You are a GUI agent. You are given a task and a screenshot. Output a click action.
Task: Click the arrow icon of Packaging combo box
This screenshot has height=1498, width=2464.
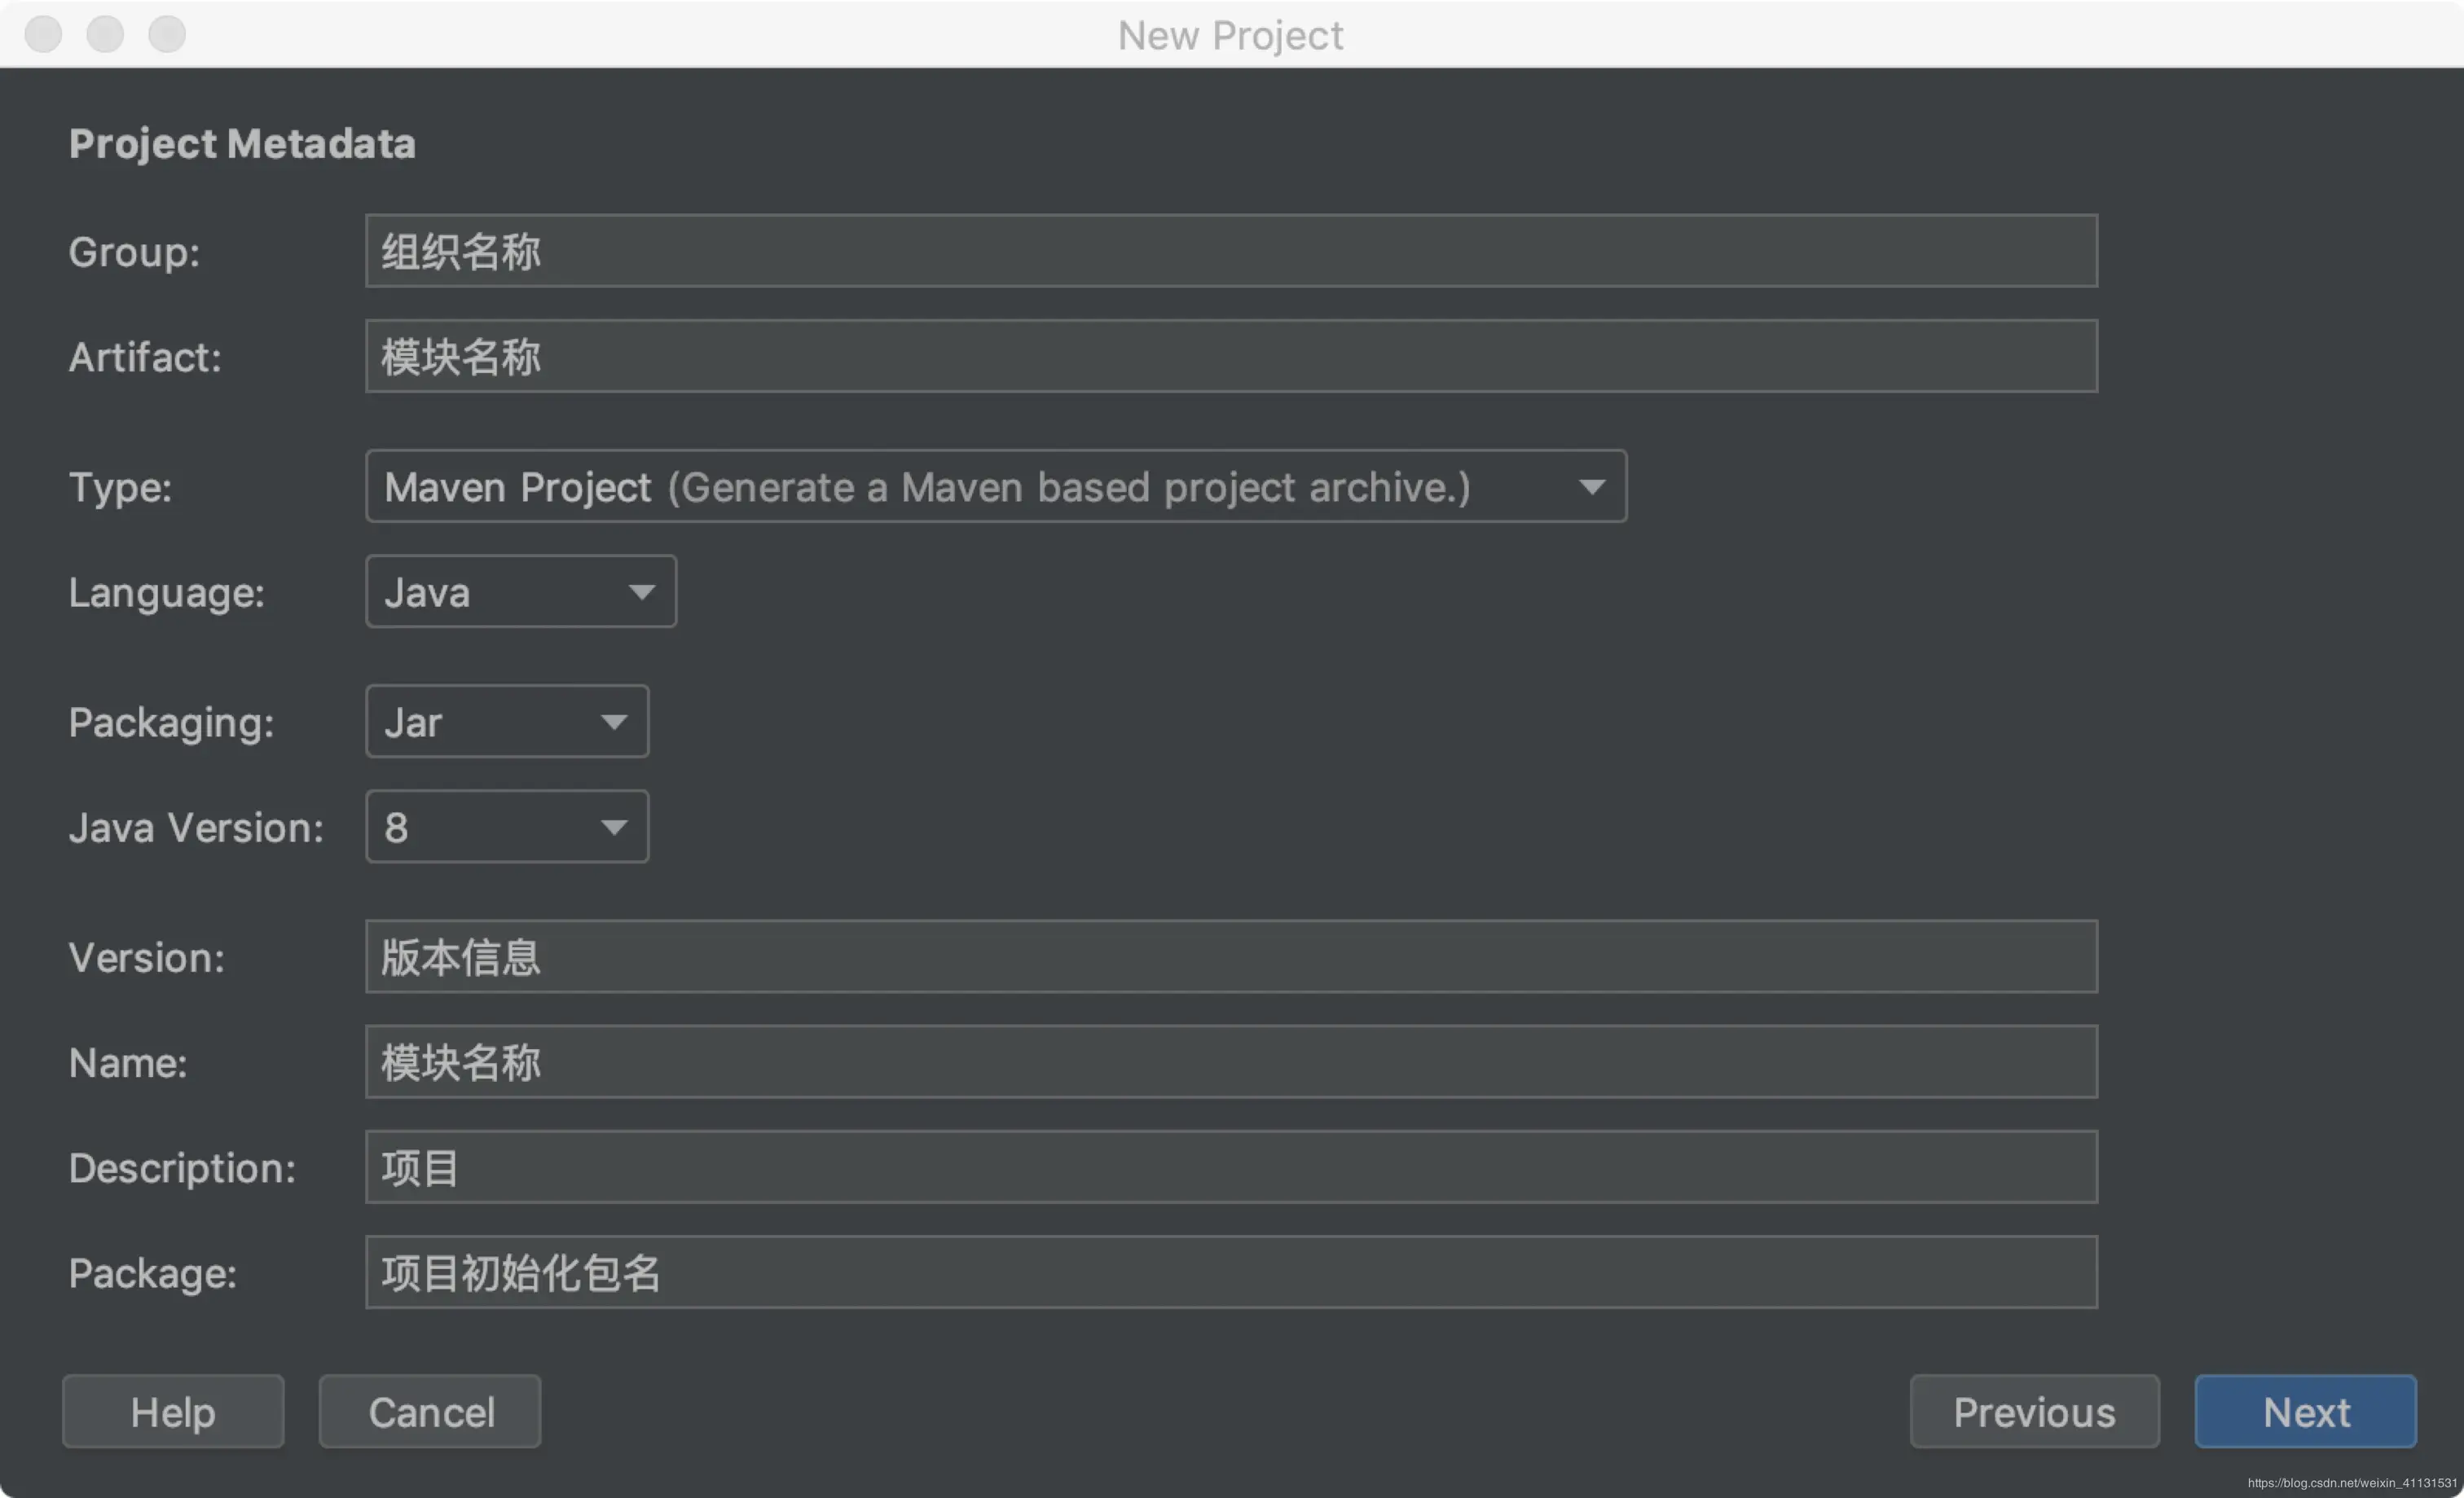pos(614,722)
